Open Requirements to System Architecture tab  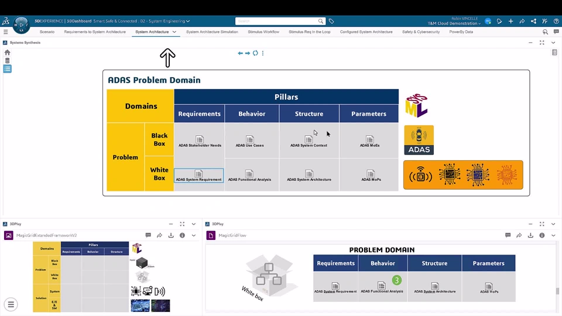click(95, 32)
